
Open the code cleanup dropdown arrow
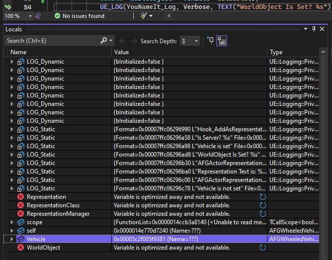click(151, 16)
